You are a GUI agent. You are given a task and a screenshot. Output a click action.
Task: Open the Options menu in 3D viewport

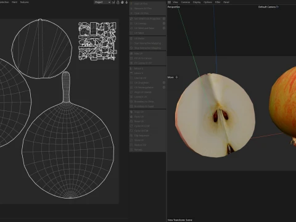[x=208, y=2]
